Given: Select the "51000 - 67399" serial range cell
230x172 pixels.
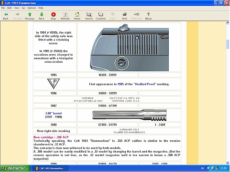Looking at the screenshot, I should [107, 105].
